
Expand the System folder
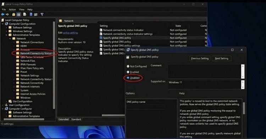coord(14,90)
